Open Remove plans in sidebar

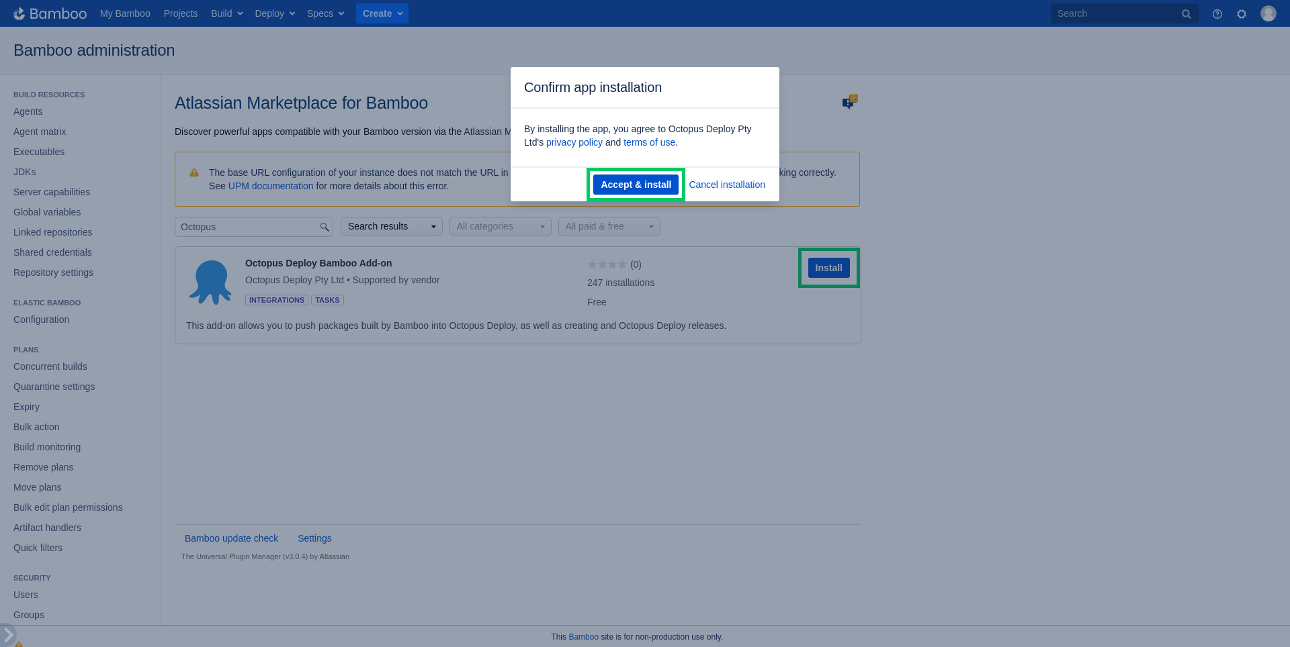click(x=44, y=467)
